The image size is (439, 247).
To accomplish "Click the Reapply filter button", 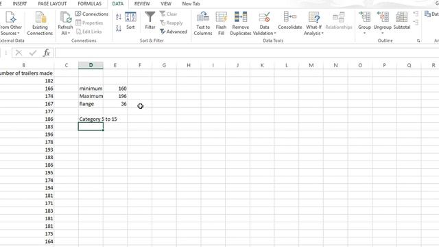I will pos(171,23).
